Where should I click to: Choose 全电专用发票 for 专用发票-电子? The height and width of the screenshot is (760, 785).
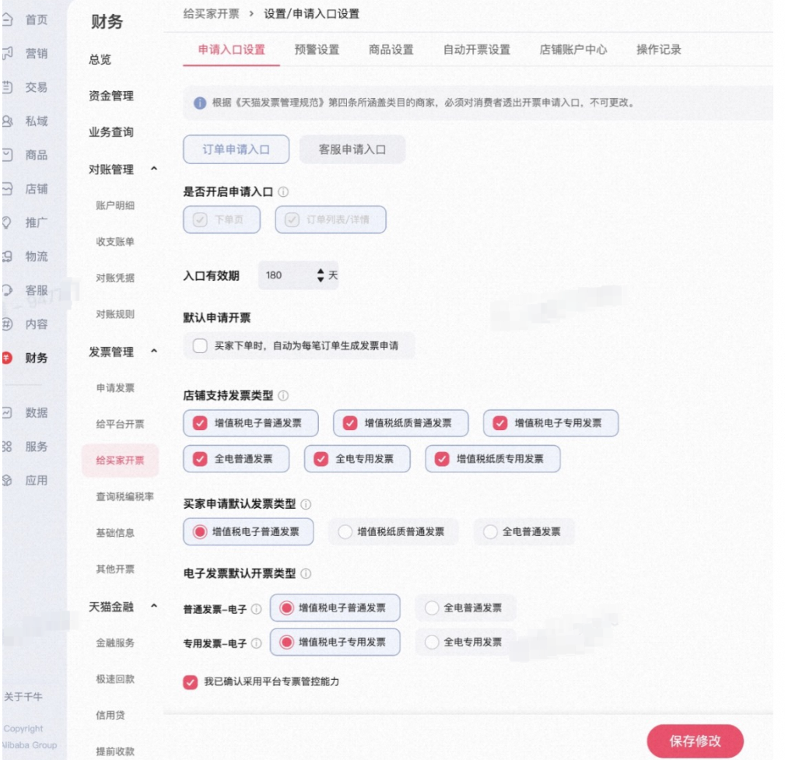432,642
